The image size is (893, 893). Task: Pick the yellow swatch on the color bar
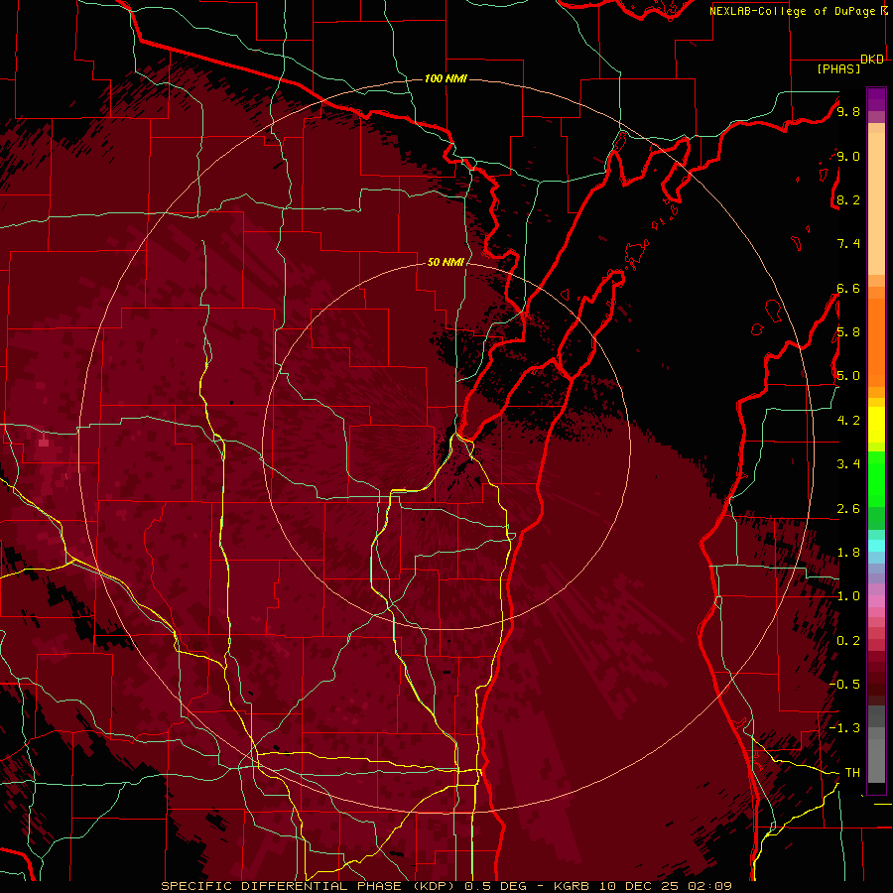(876, 425)
